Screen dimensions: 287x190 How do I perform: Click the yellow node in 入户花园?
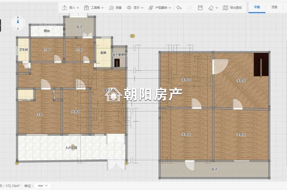point(73,146)
